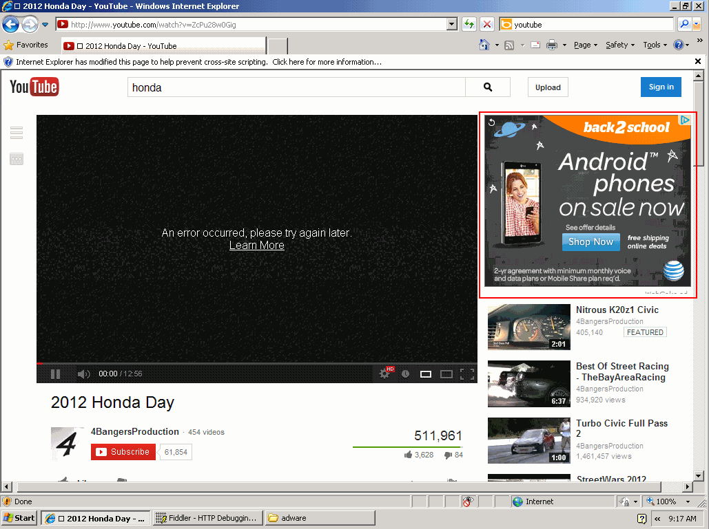Pause the video with the pause button
Image resolution: width=709 pixels, height=529 pixels.
[55, 374]
